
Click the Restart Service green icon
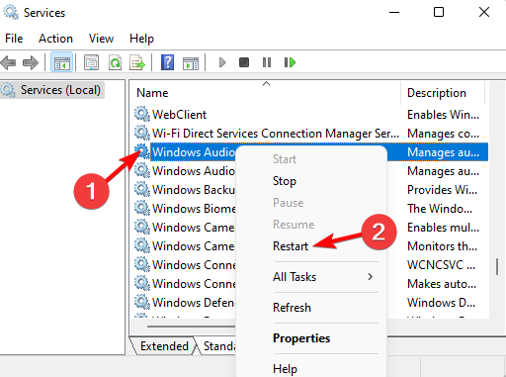290,62
